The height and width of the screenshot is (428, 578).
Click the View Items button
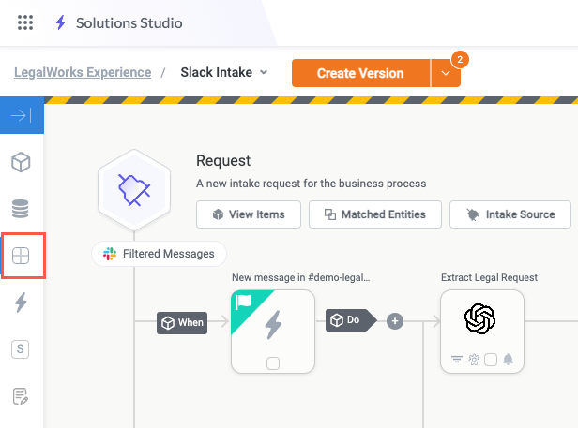click(x=248, y=214)
